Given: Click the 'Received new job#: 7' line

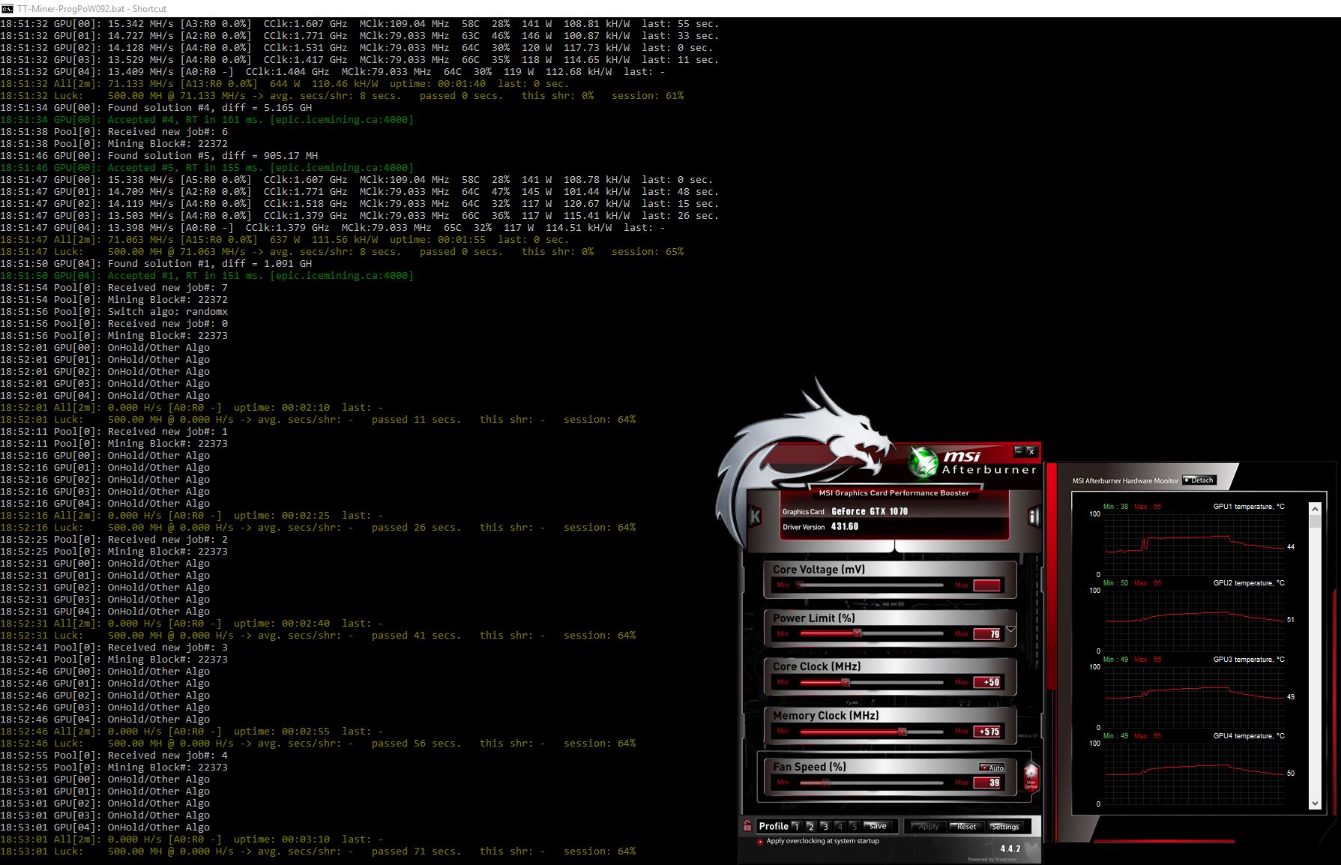Looking at the screenshot, I should tap(114, 288).
